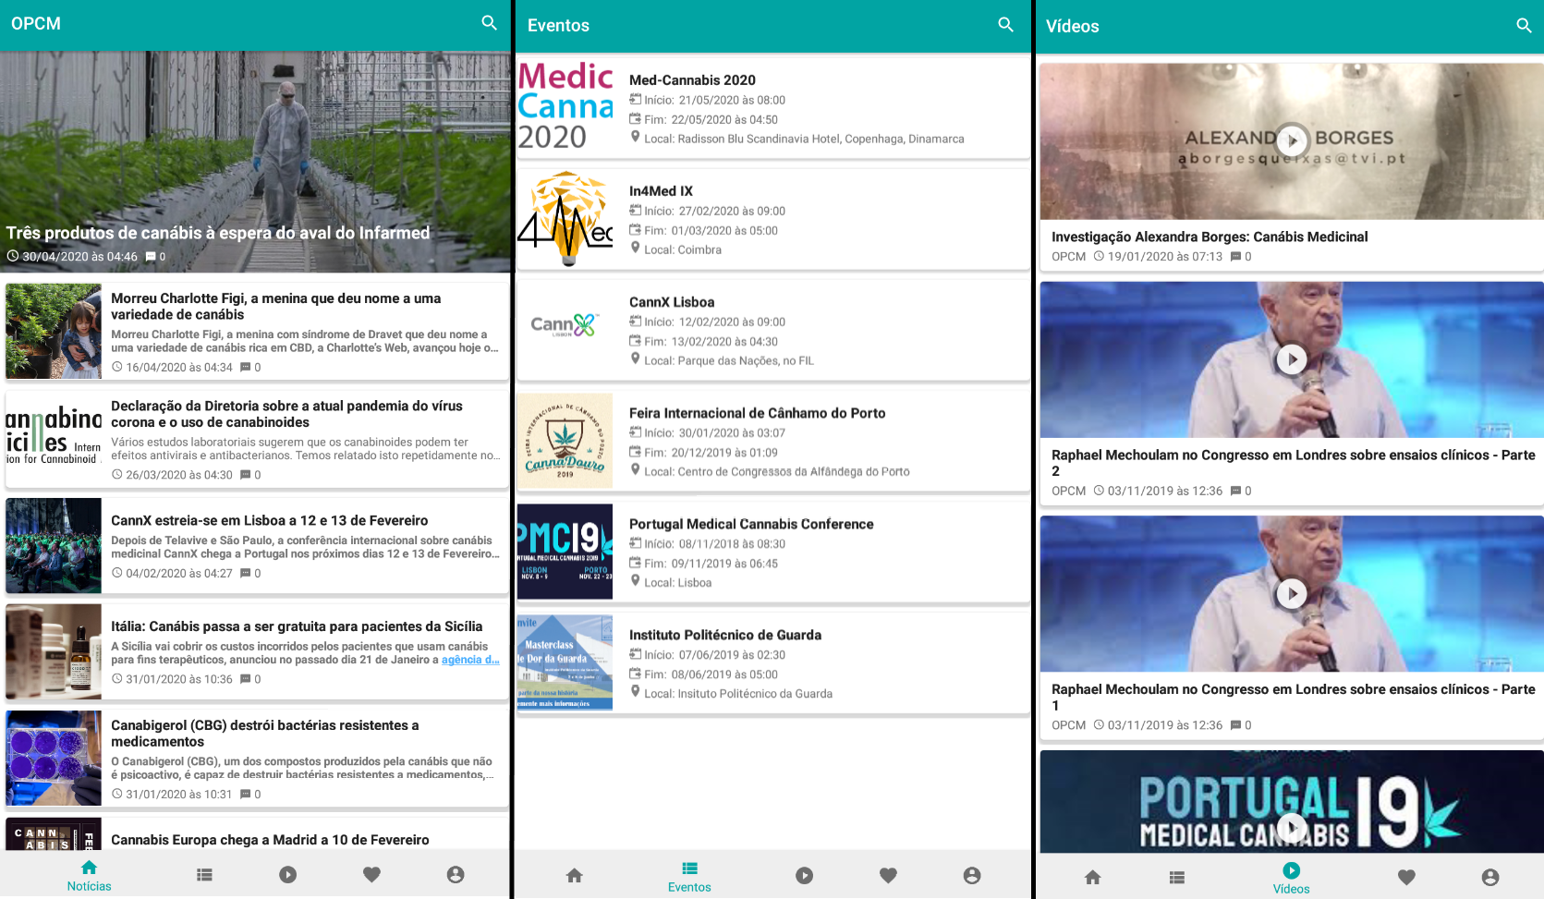Open the In4Med IX event
The height and width of the screenshot is (899, 1544).
[x=773, y=219]
